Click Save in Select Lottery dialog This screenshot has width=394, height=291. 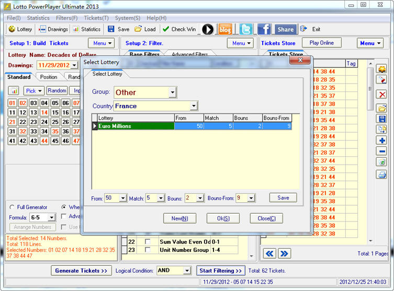(283, 197)
